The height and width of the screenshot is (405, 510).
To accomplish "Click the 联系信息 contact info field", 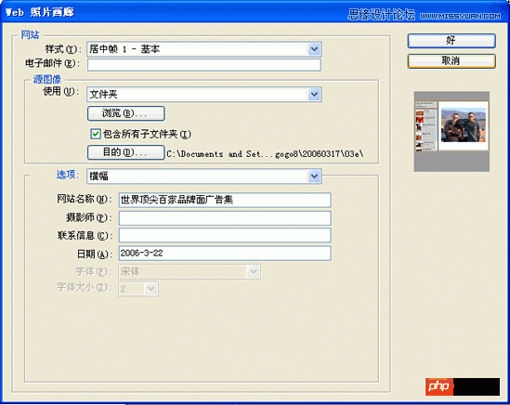I will [x=225, y=235].
